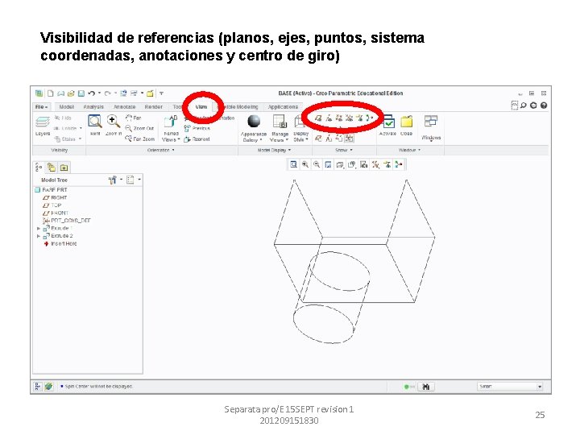The height and width of the screenshot is (435, 580).
Task: Expand the Extrude 1 tree node
Action: 39,229
